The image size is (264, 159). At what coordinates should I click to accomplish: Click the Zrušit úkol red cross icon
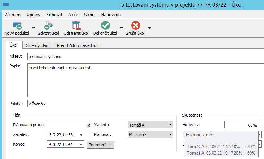[136, 25]
